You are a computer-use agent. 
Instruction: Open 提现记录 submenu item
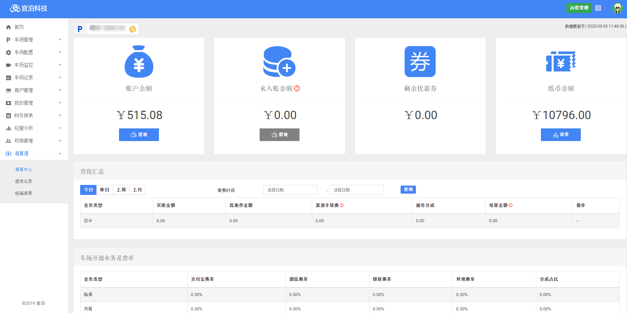click(x=24, y=182)
